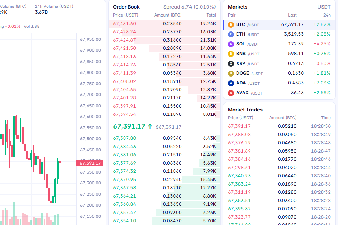This screenshot has width=338, height=225.
Task: Click the -0.01% change indicator above chart
Action: click(12, 26)
